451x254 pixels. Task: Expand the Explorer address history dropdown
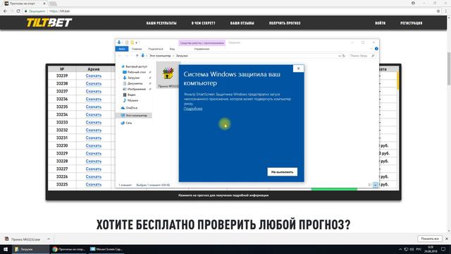point(340,56)
